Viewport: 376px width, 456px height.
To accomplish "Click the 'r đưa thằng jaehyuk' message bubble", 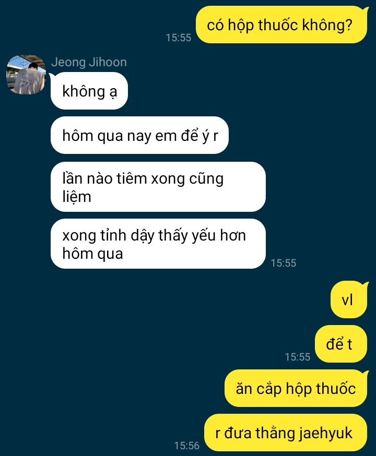I will pos(286,433).
